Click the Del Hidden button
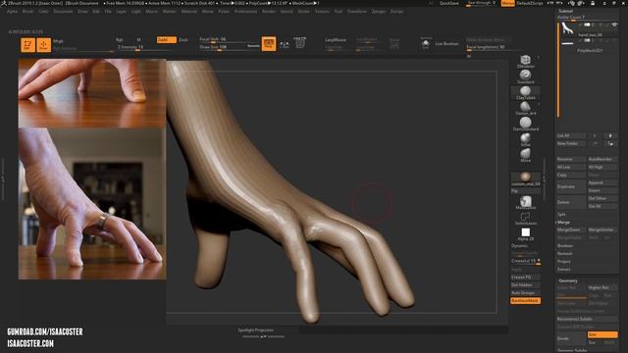Image resolution: width=628 pixels, height=353 pixels. (526, 285)
